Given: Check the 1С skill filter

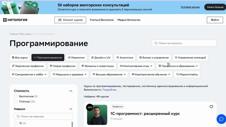Looking at the screenshot, I should pos(16,123).
